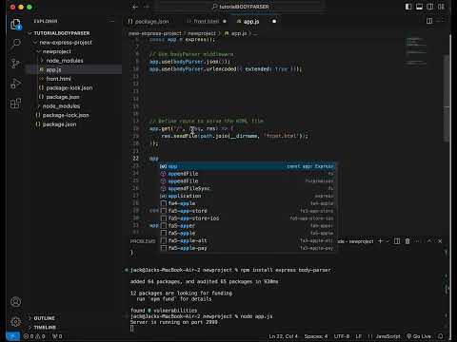Create a new terminal with plus icon

coord(380,241)
